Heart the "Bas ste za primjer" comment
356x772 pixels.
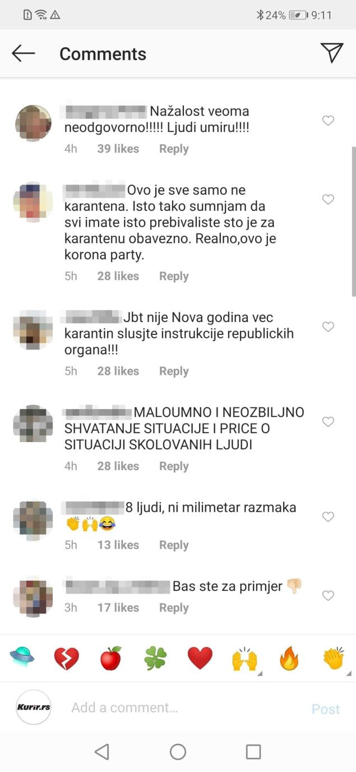328,595
